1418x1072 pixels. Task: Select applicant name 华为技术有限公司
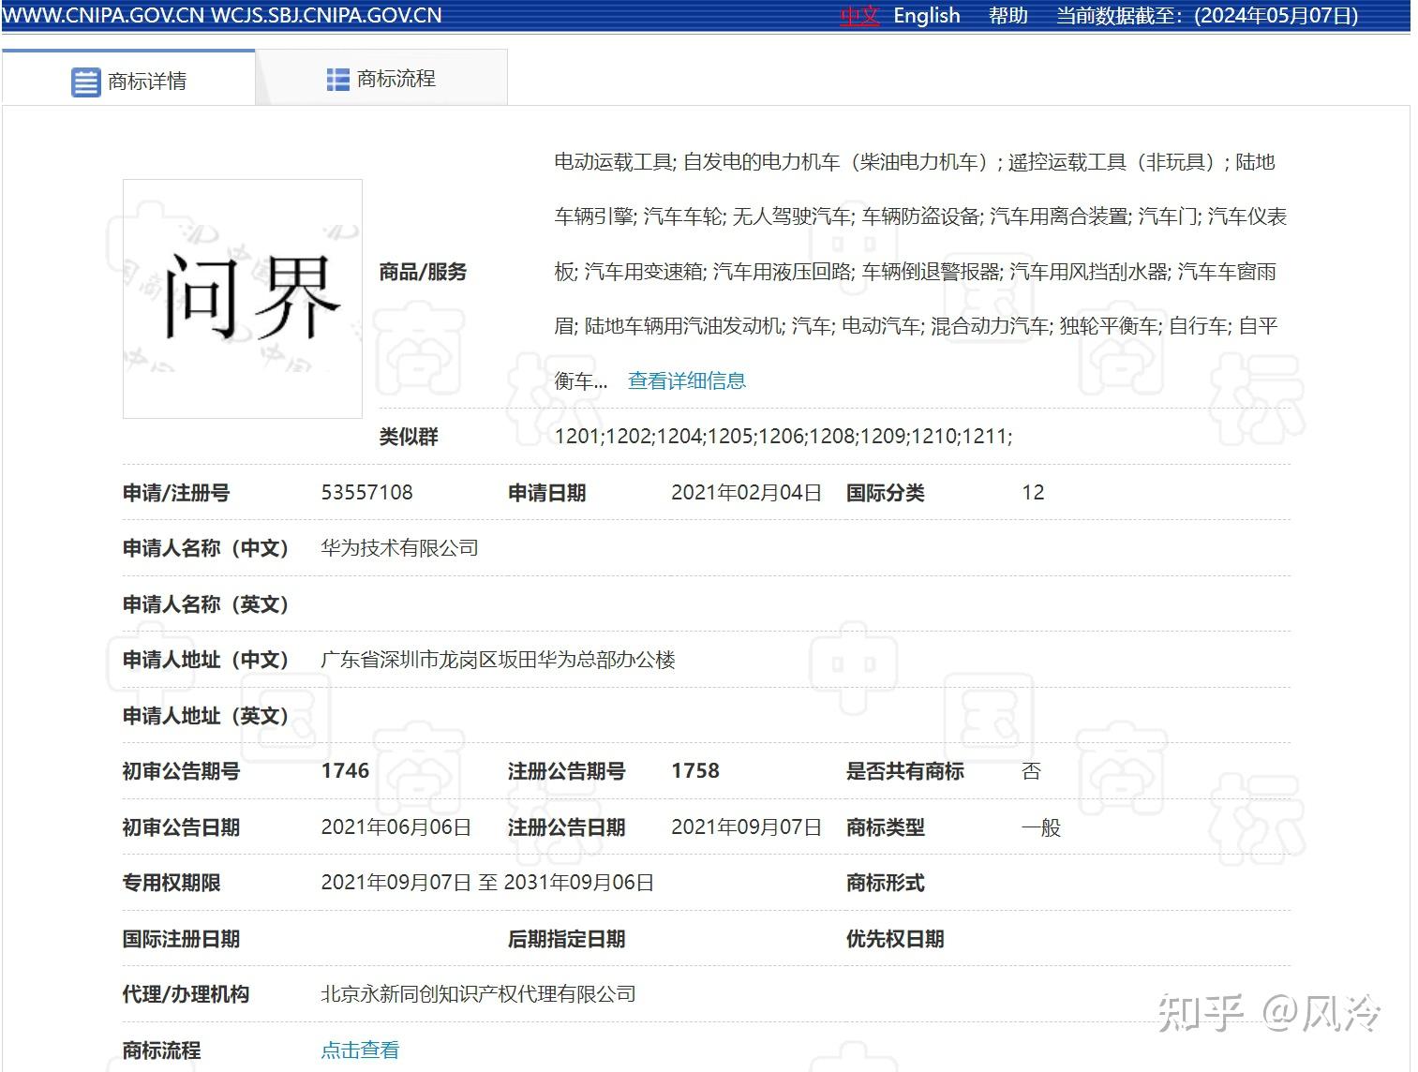click(399, 547)
